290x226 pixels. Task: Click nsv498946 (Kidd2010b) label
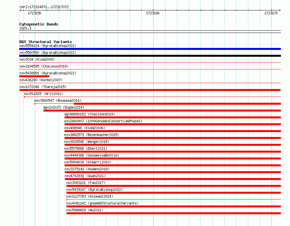coord(85,128)
